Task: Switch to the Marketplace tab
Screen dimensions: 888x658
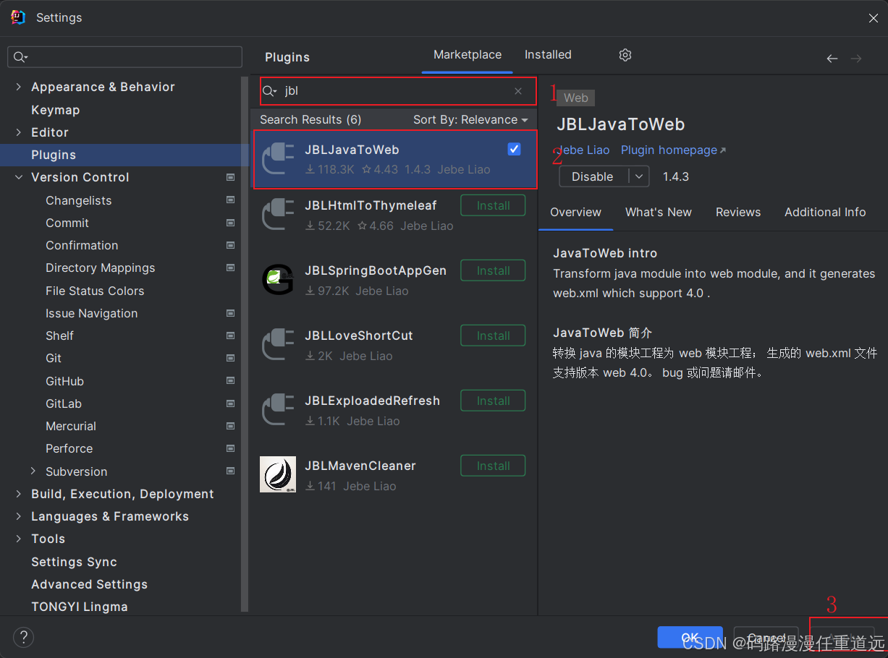Action: tap(468, 55)
